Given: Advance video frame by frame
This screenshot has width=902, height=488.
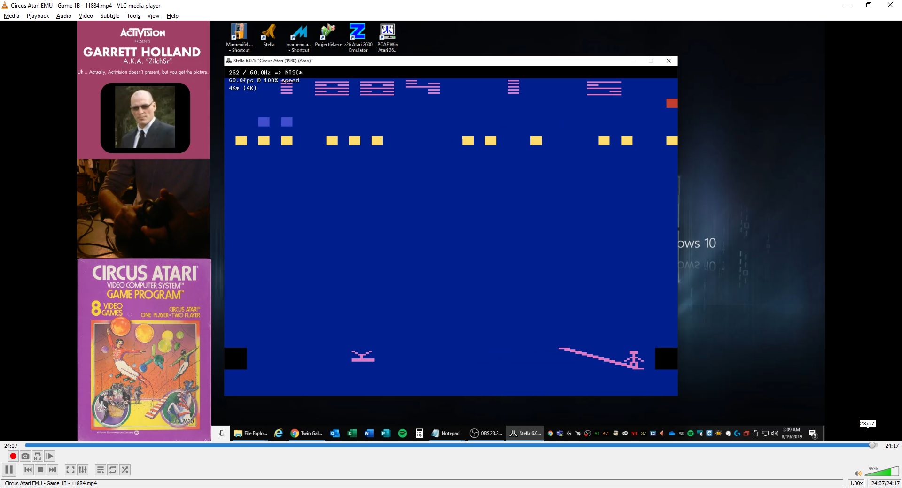Looking at the screenshot, I should pos(50,456).
